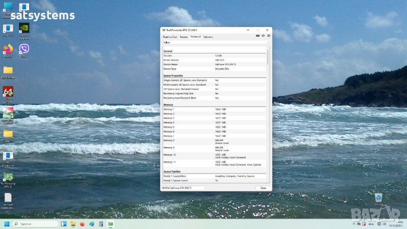Click the GPU-Z screenshot camera icon
This screenshot has width=407, height=229.
click(258, 36)
